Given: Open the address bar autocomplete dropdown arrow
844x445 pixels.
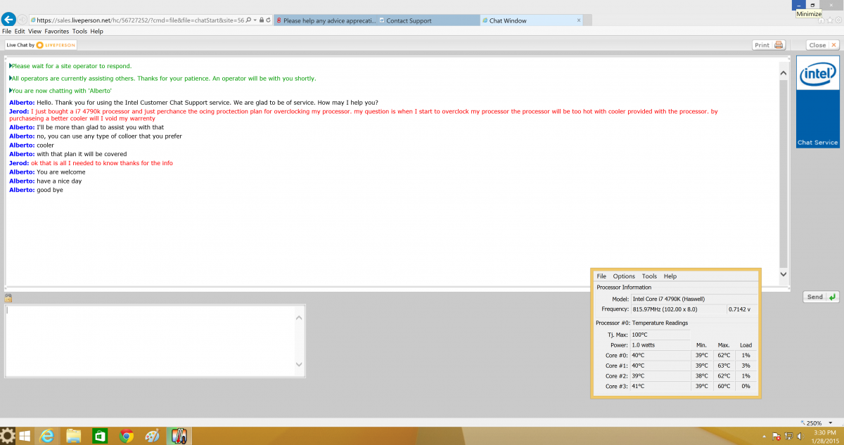Looking at the screenshot, I should click(255, 20).
